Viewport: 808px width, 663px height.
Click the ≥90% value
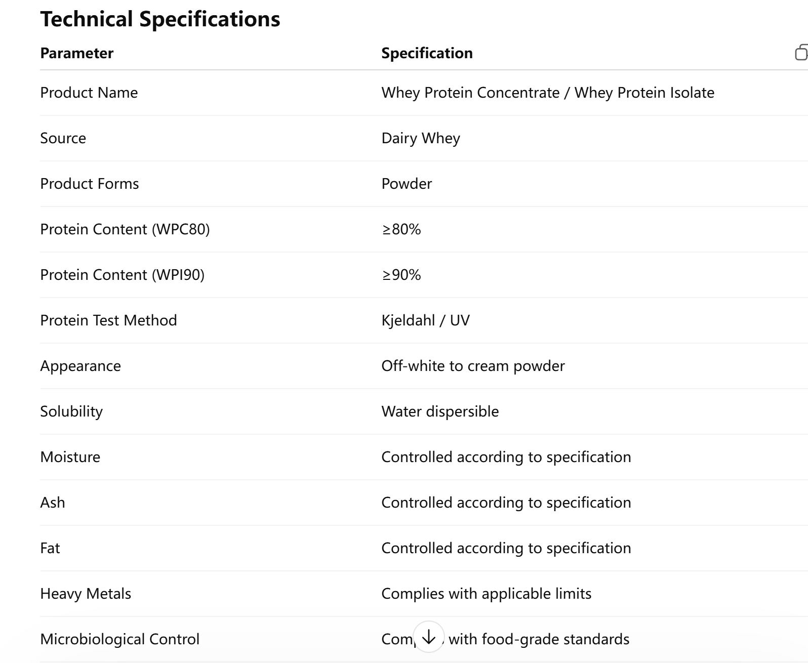[x=401, y=275]
